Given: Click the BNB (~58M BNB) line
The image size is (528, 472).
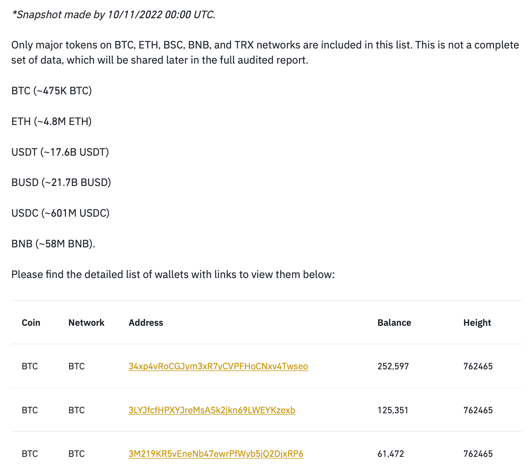Looking at the screenshot, I should 53,244.
